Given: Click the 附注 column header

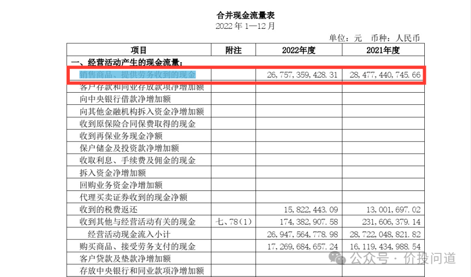Looking at the screenshot, I should pyautogui.click(x=233, y=50).
